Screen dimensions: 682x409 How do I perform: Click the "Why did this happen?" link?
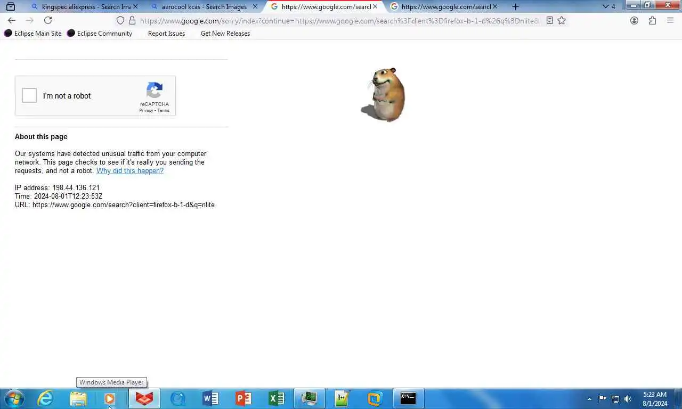(130, 171)
